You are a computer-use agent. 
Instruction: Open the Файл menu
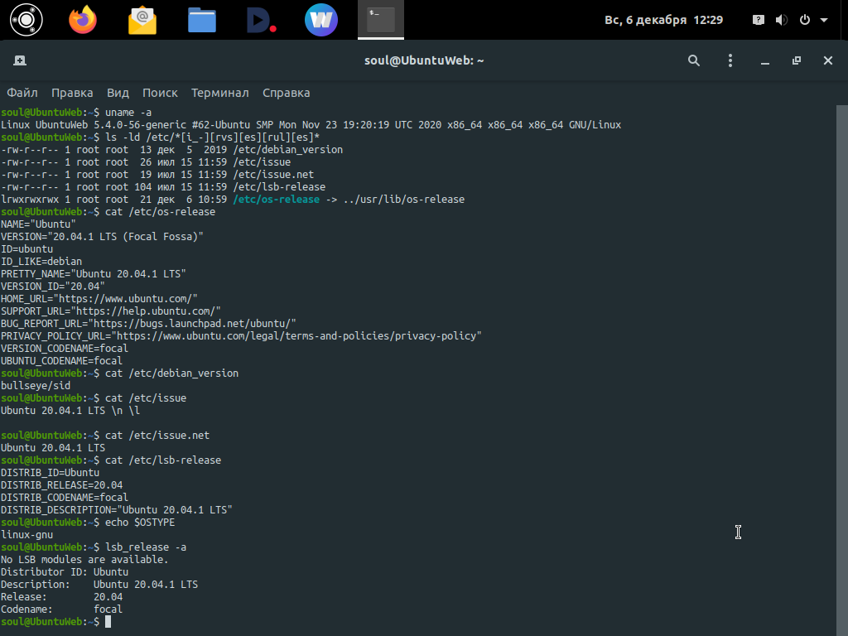coord(22,93)
